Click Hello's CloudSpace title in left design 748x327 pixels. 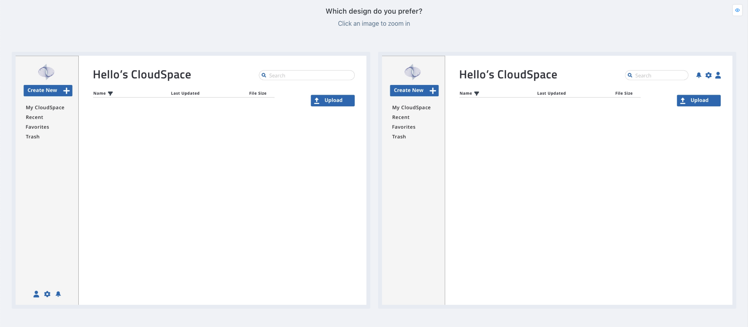point(142,75)
